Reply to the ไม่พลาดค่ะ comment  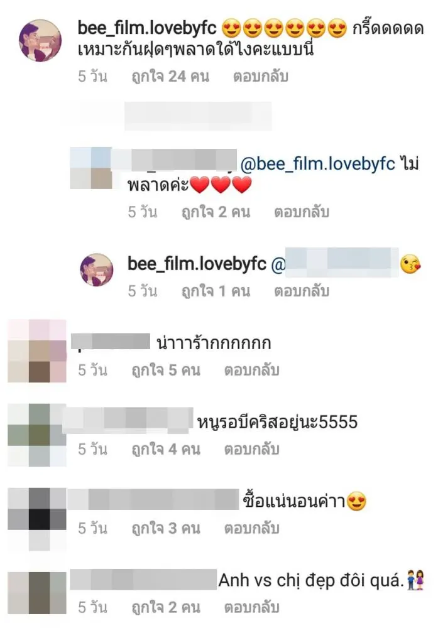(x=302, y=212)
